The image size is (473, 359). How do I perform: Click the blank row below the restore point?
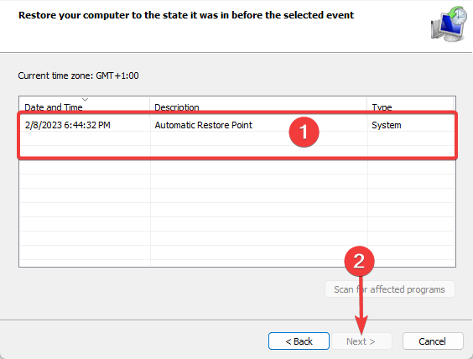click(x=237, y=138)
